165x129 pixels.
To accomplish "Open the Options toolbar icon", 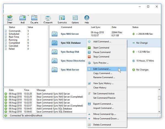I will tap(75, 19).
